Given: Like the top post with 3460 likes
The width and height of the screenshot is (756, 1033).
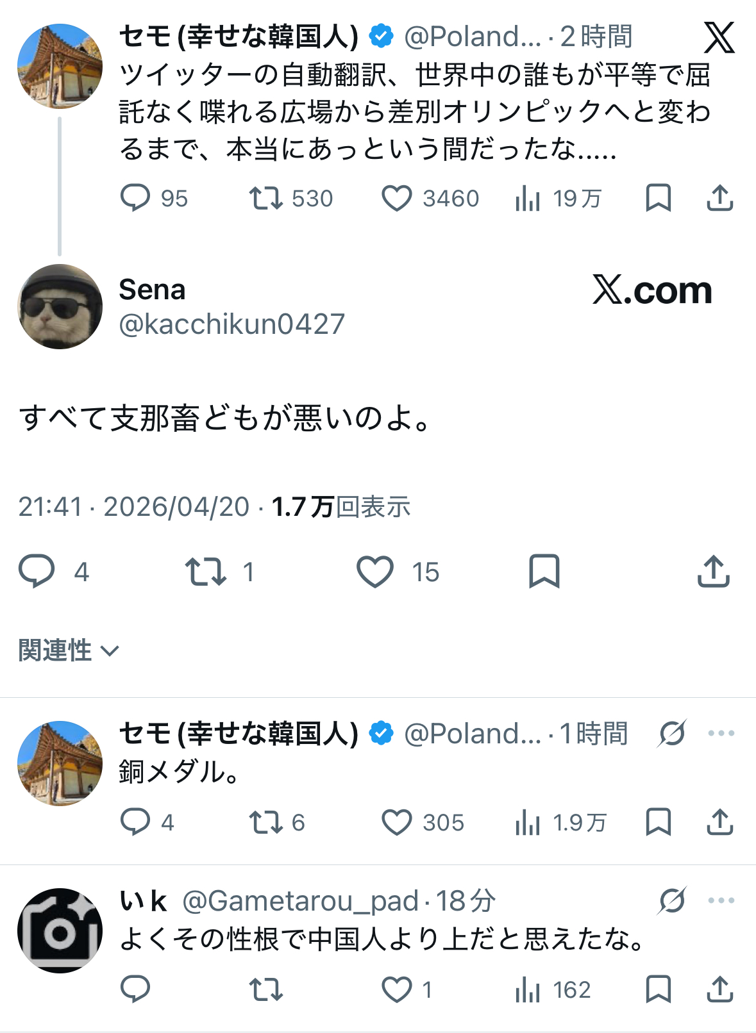Looking at the screenshot, I should 397,199.
